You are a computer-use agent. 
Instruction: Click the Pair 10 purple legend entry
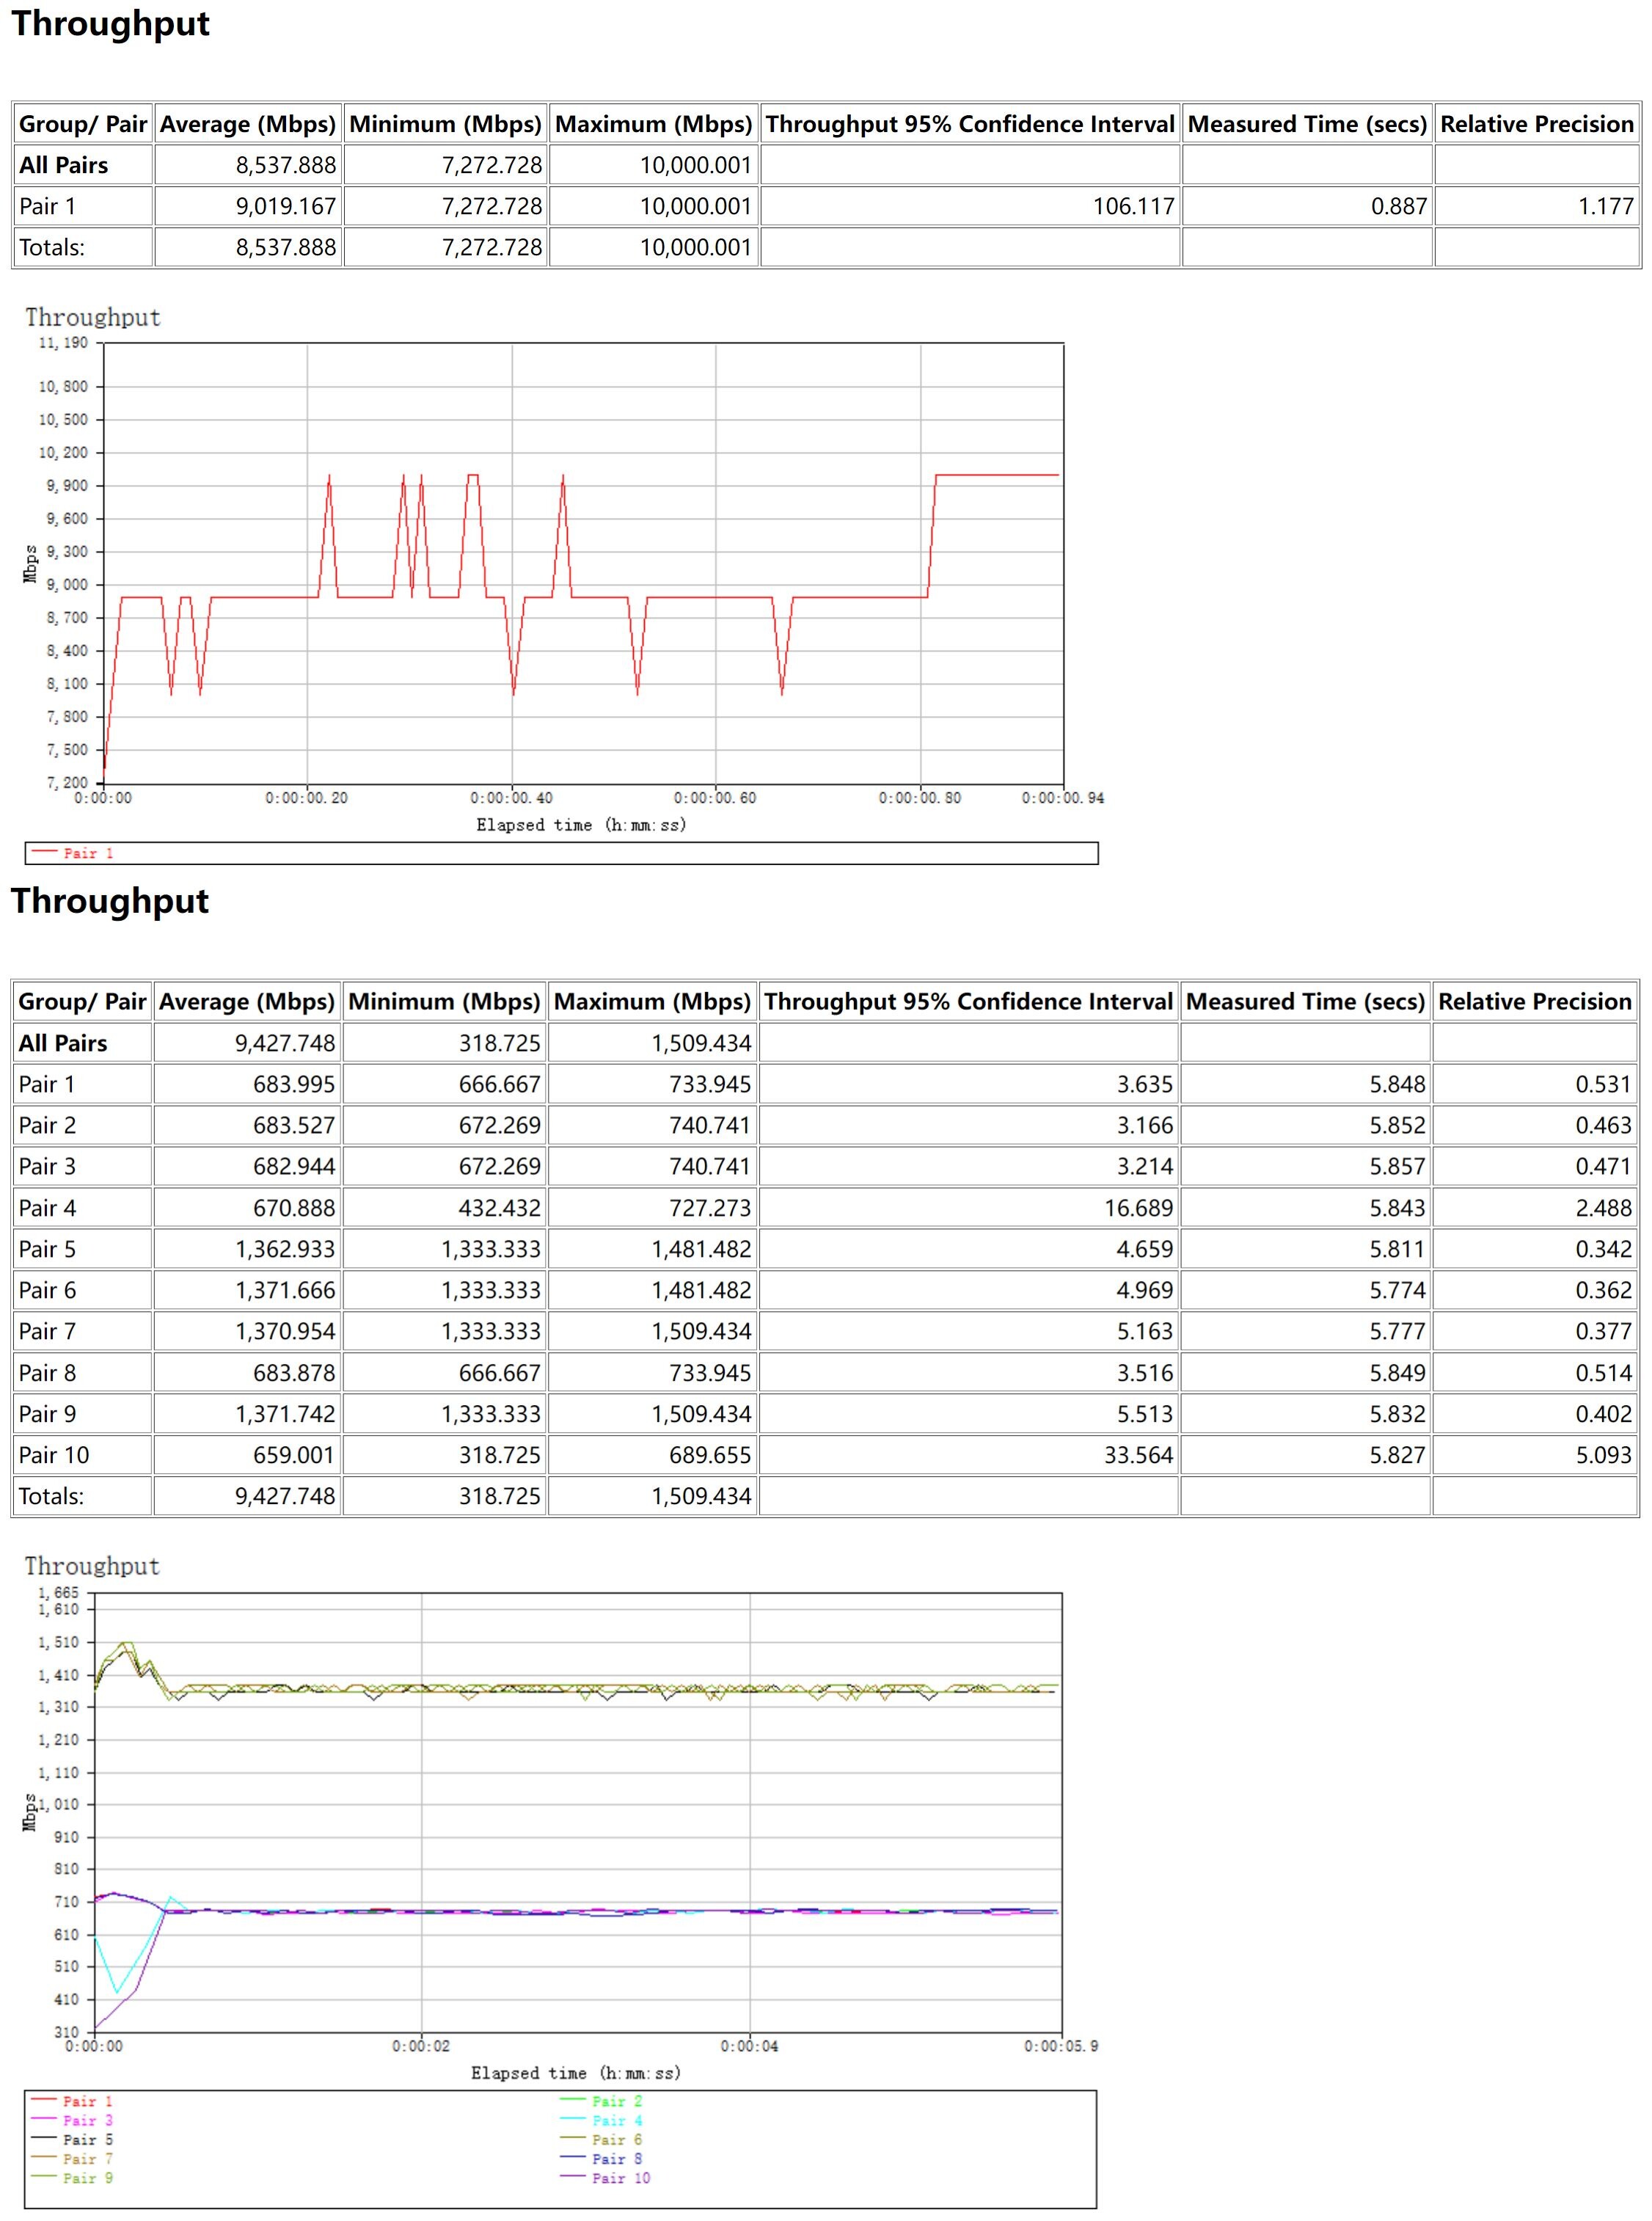(620, 2178)
